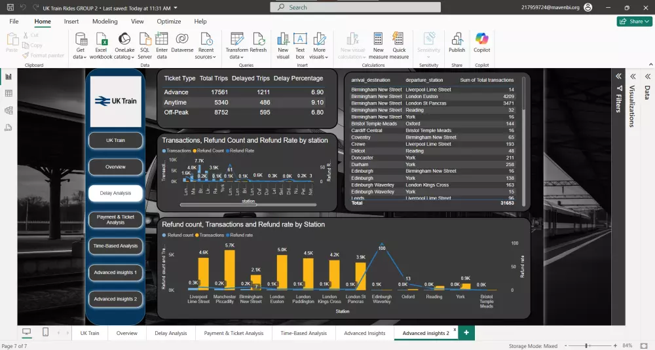Expand the Visualizations pane
This screenshot has width=655, height=350.
click(633, 77)
